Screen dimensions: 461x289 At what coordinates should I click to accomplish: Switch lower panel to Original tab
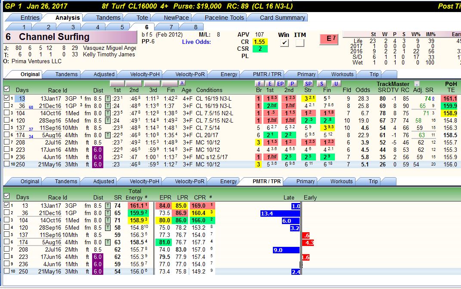coord(30,181)
